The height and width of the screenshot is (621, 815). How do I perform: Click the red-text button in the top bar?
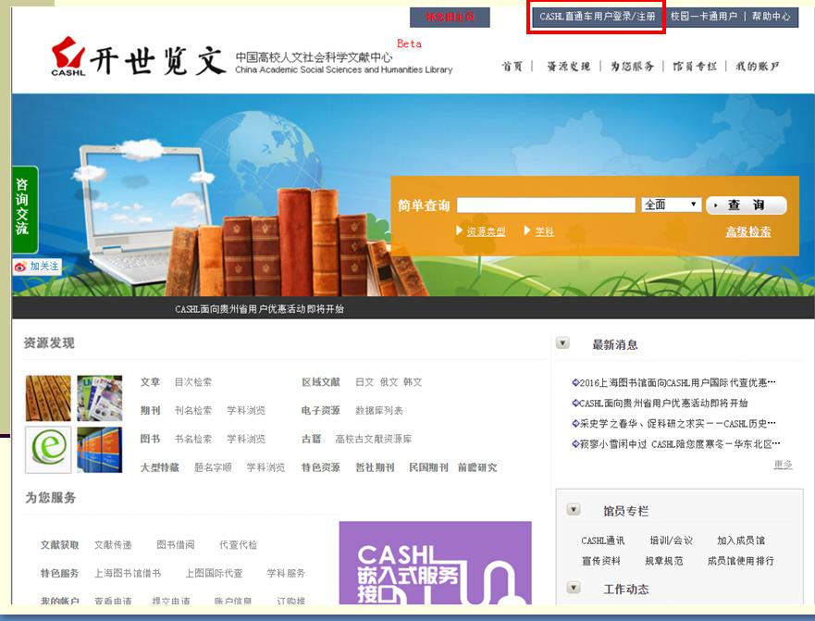point(450,18)
